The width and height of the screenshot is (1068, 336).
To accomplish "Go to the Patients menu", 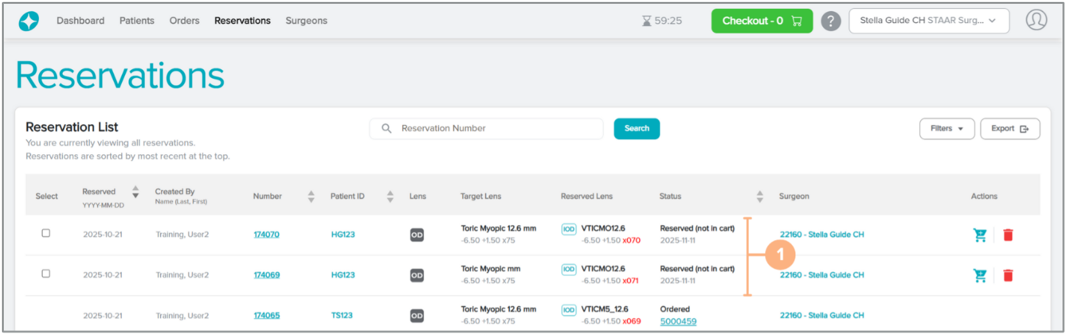I will (x=137, y=20).
